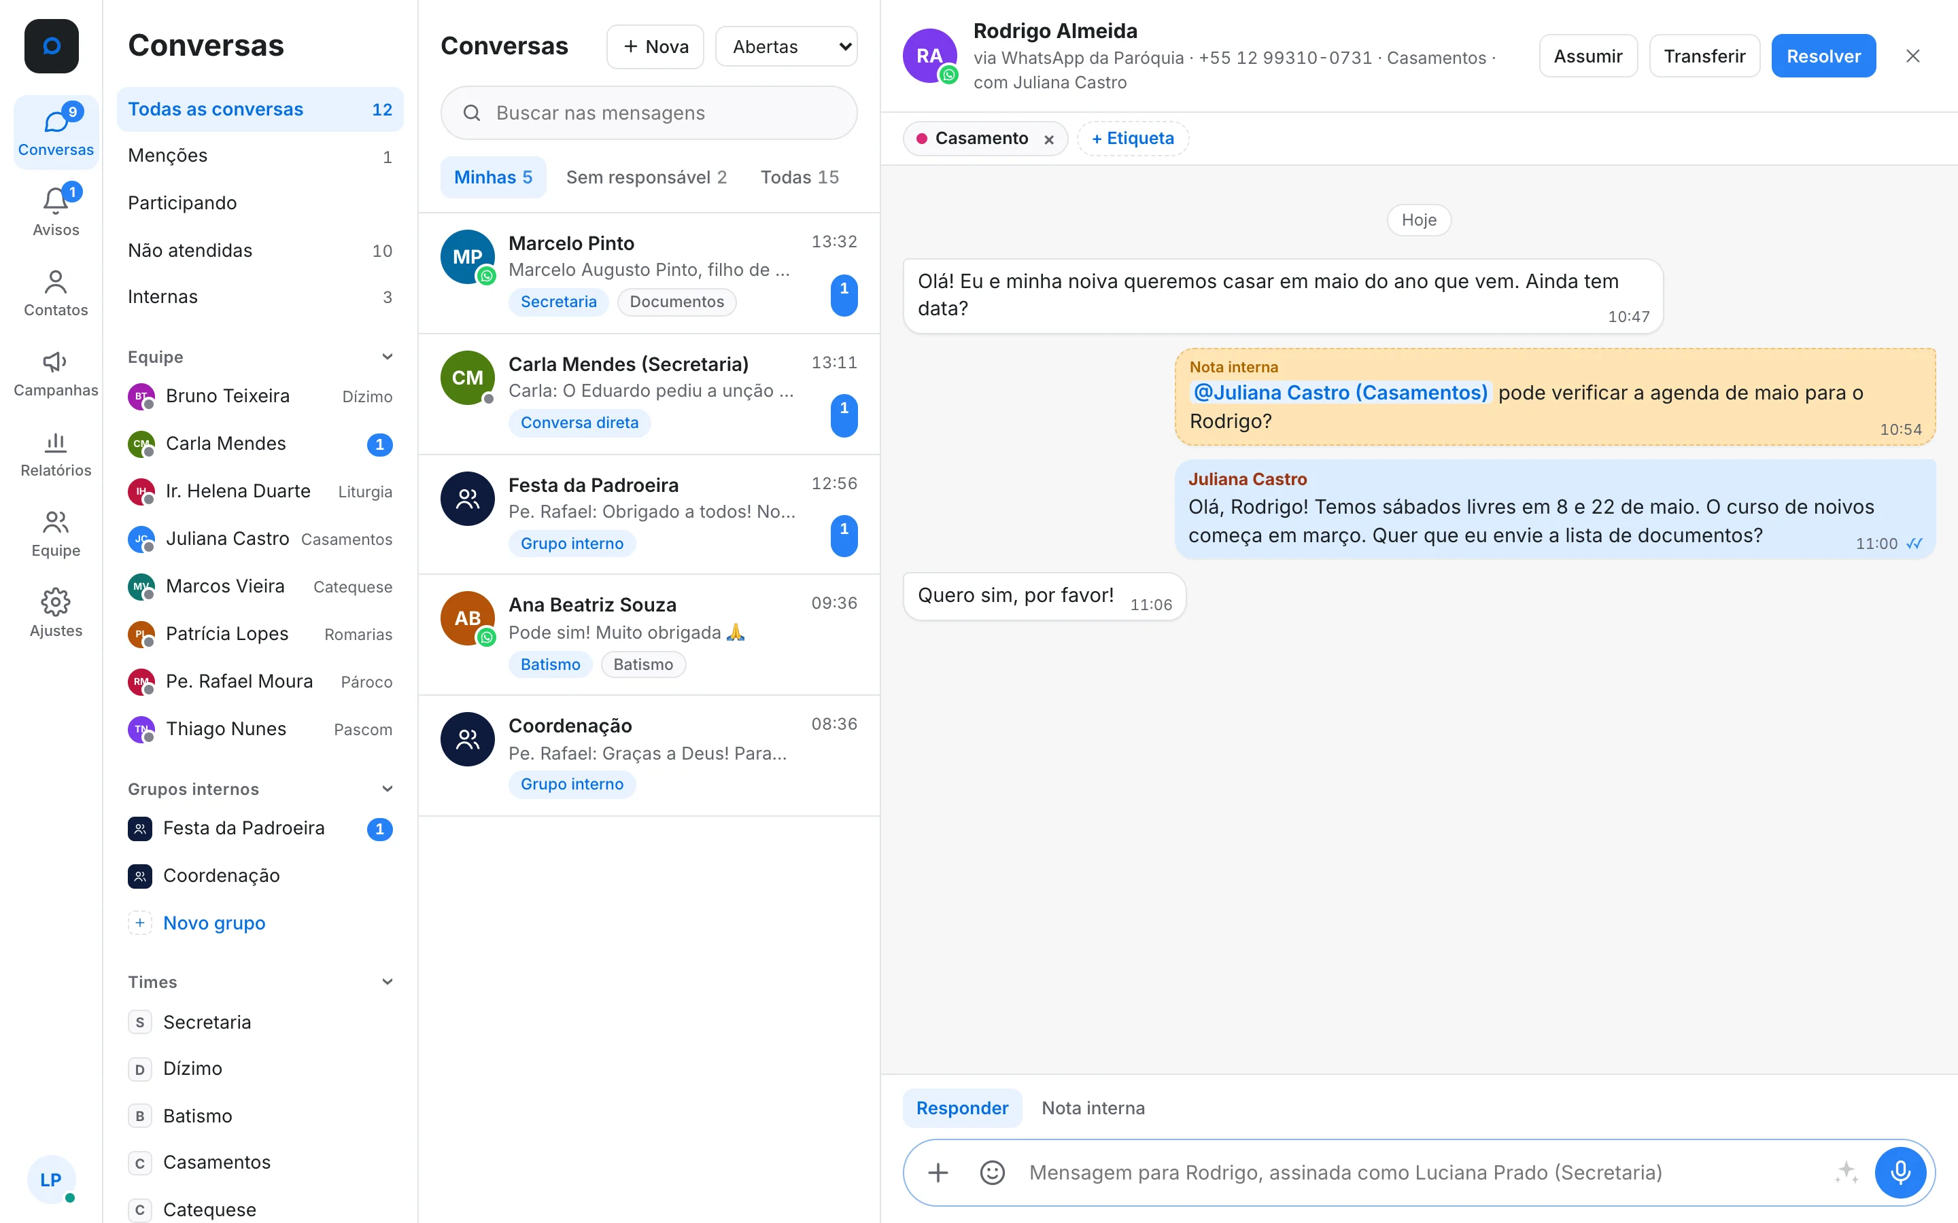The width and height of the screenshot is (1958, 1223).
Task: Click the Buscar nas mensagens search field
Action: [x=648, y=112]
